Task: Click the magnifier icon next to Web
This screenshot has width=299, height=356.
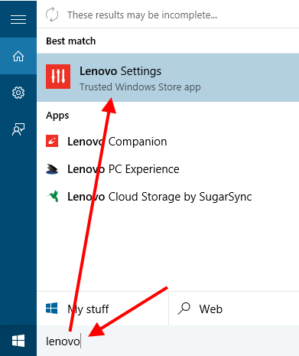Action: pos(184,309)
